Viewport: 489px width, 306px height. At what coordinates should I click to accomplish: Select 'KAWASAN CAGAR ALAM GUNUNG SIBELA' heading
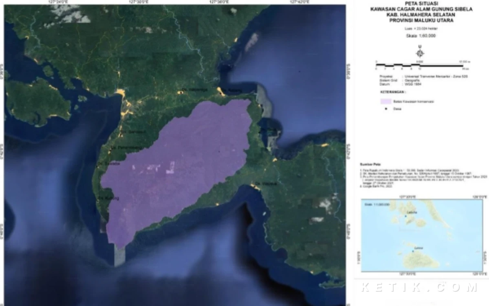(x=422, y=9)
